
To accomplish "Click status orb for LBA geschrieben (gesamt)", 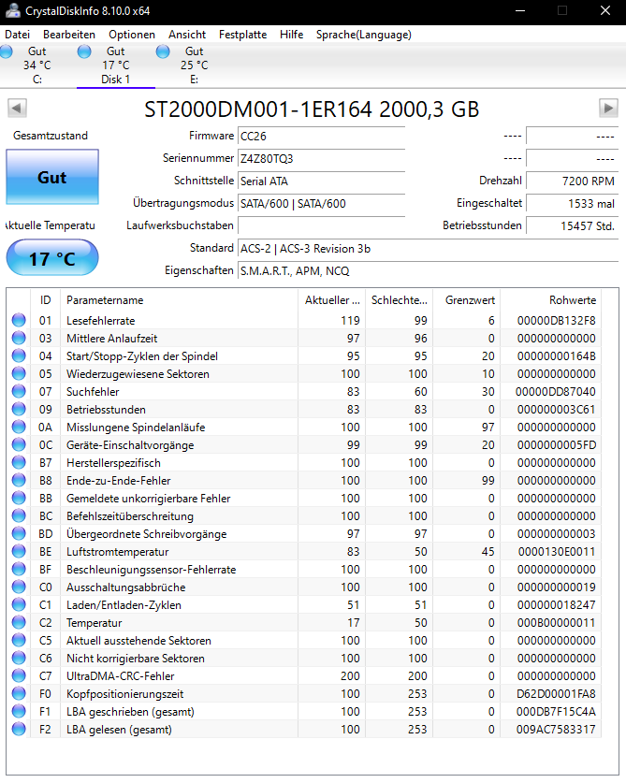I will pyautogui.click(x=19, y=711).
